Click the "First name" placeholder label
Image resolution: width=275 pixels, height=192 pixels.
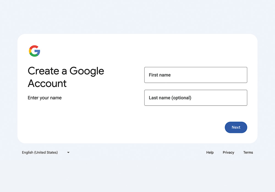tap(159, 75)
